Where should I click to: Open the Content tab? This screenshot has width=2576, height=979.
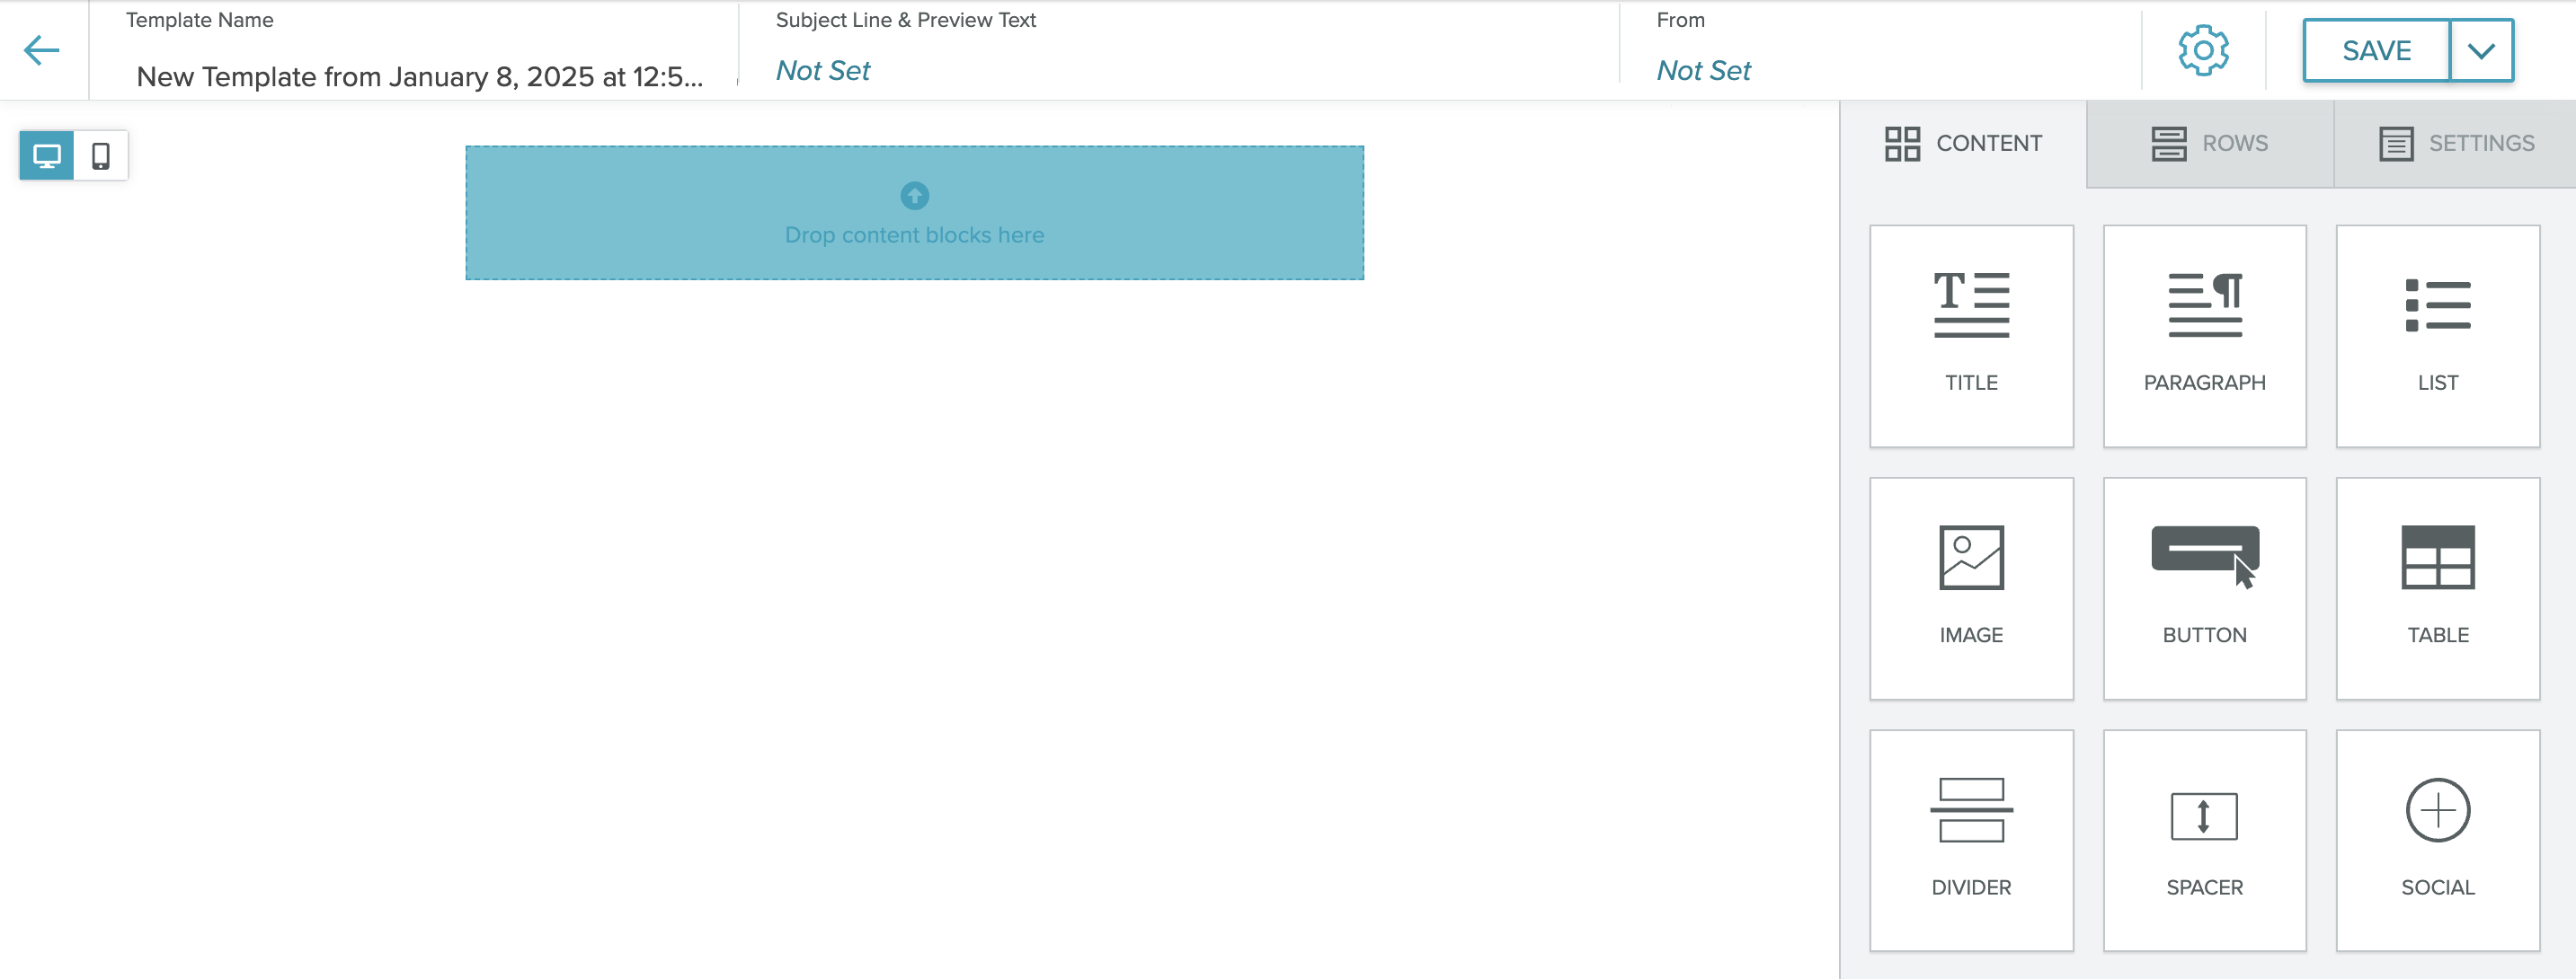click(x=1963, y=144)
